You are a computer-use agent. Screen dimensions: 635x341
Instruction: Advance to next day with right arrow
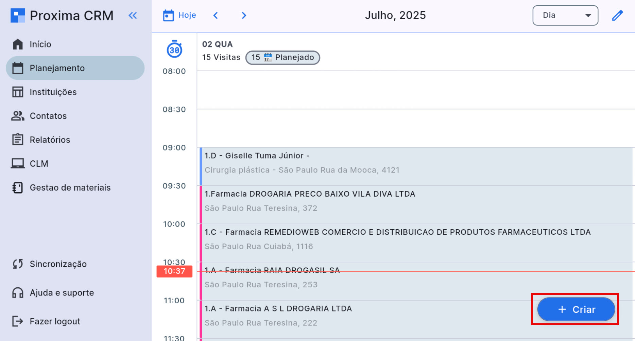244,16
